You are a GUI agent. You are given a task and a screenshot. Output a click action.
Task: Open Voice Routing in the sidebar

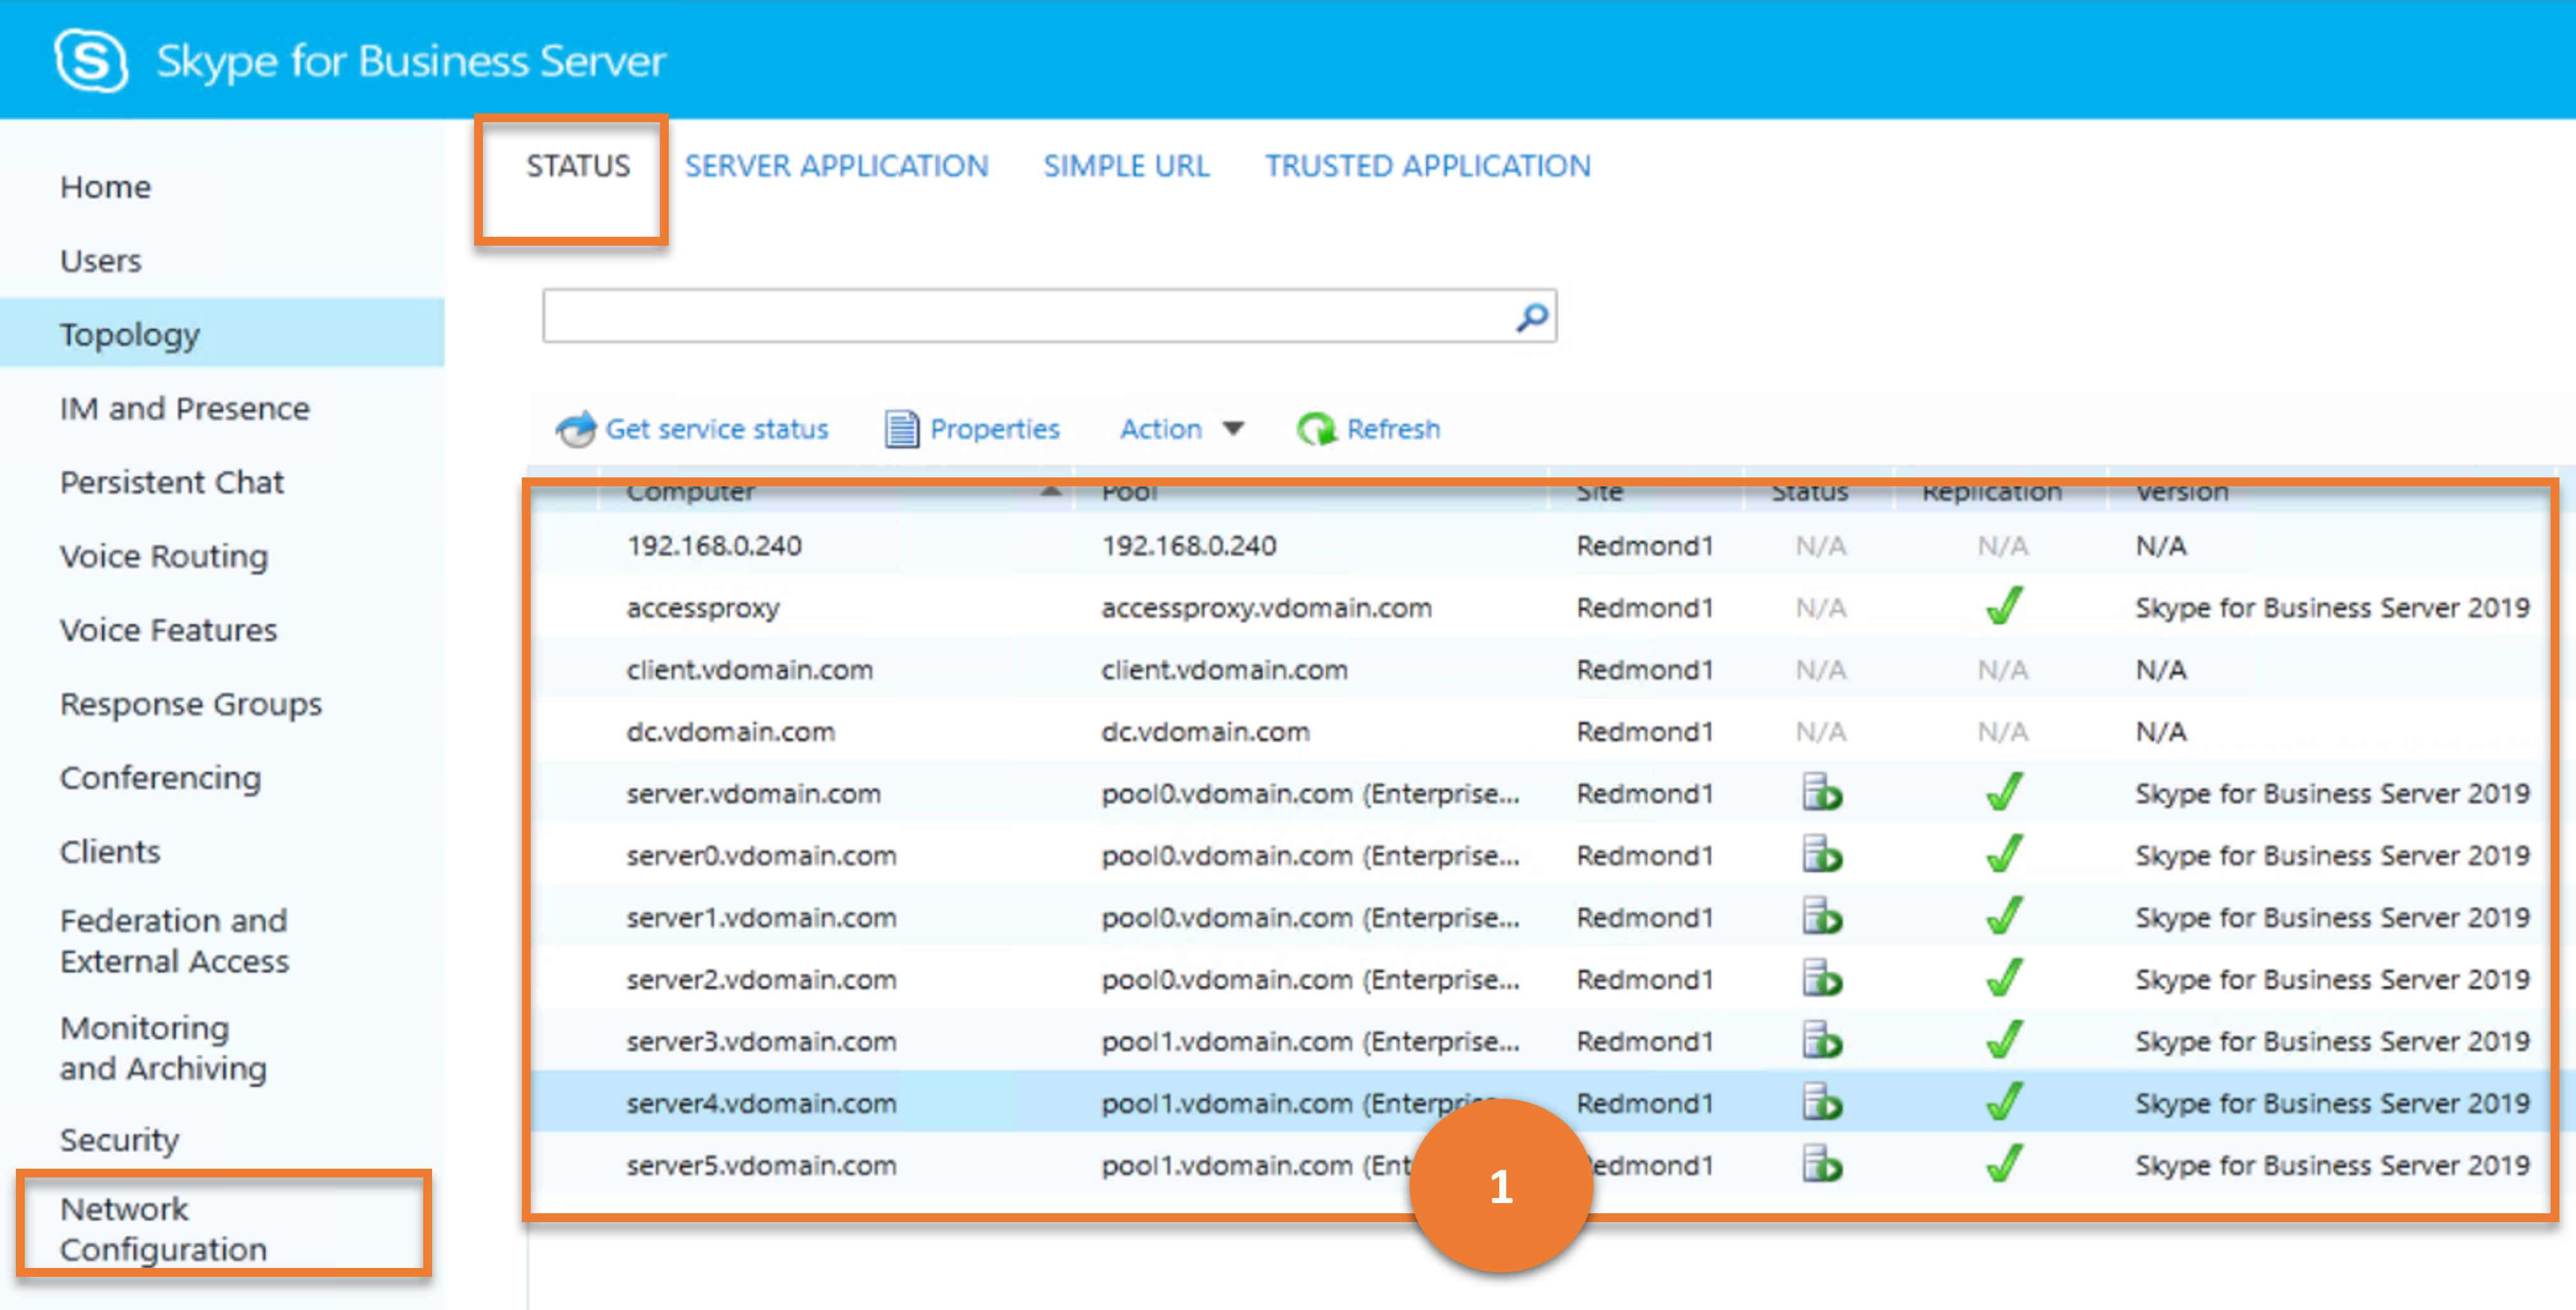pos(164,556)
